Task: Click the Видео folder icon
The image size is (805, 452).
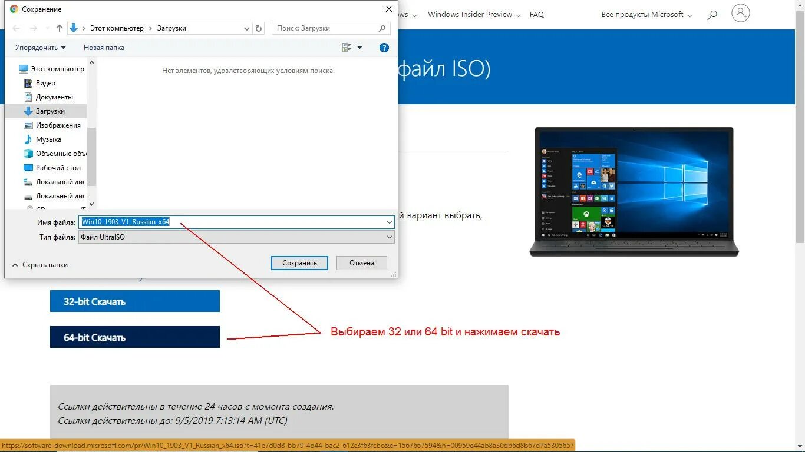Action: pos(28,83)
